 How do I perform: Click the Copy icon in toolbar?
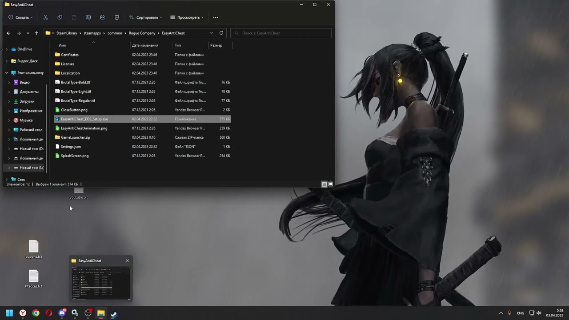60,17
